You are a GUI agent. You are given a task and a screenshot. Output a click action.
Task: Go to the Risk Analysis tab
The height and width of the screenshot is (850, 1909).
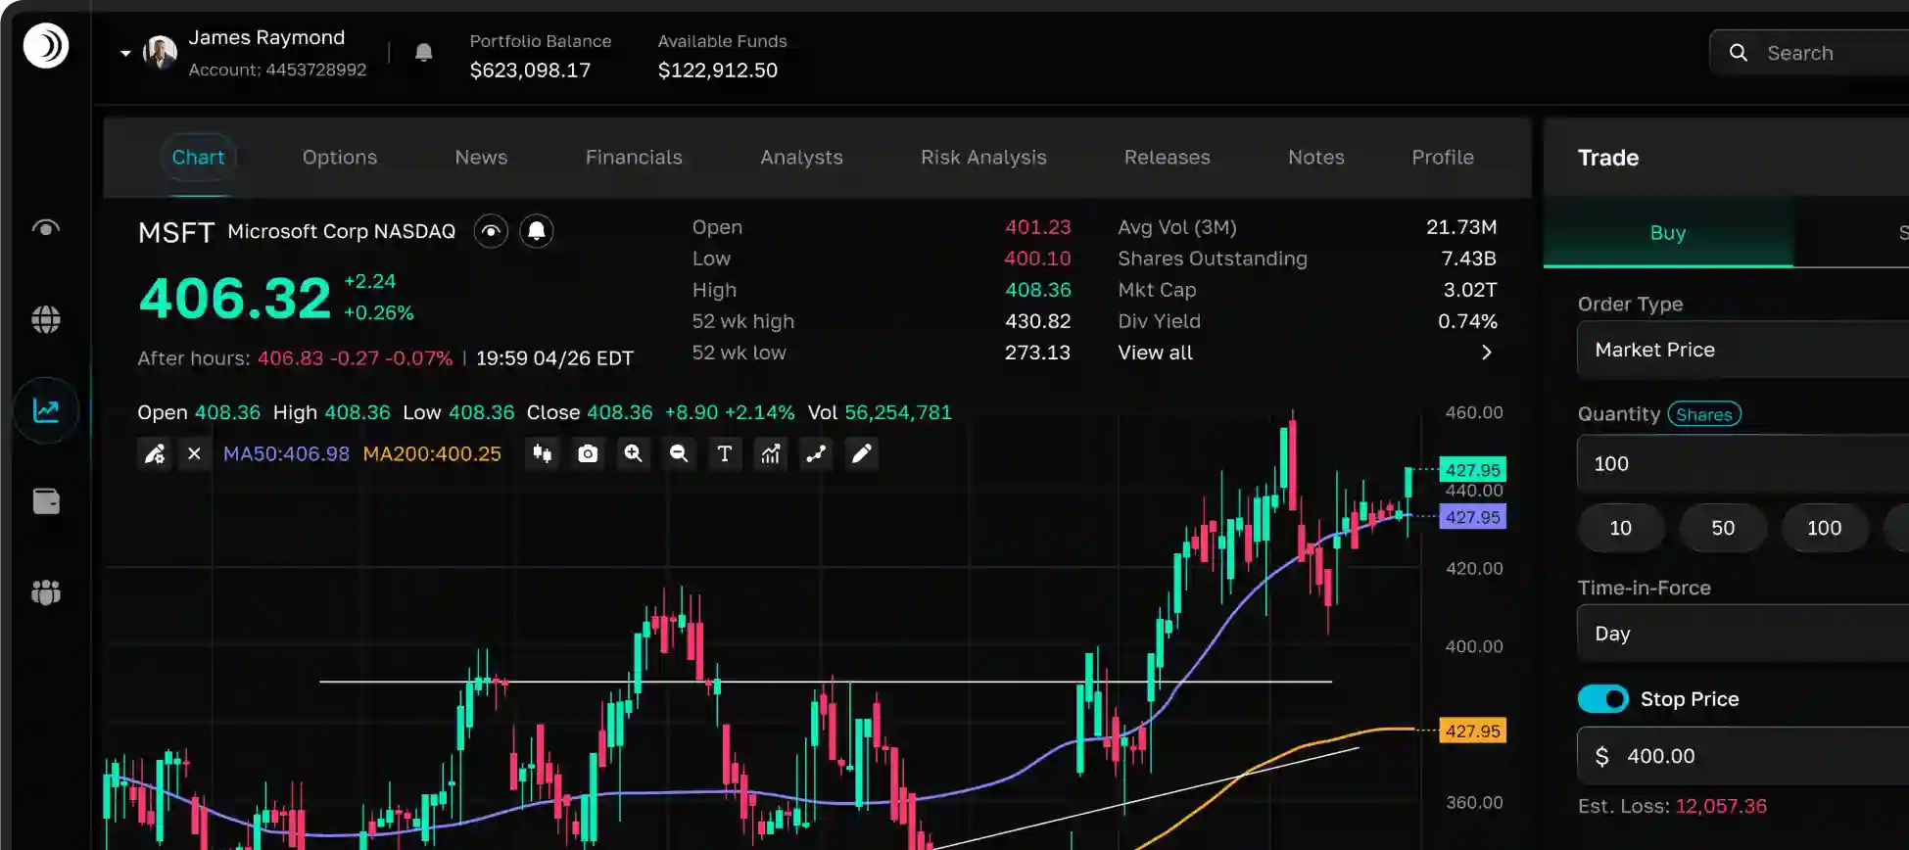click(x=983, y=158)
